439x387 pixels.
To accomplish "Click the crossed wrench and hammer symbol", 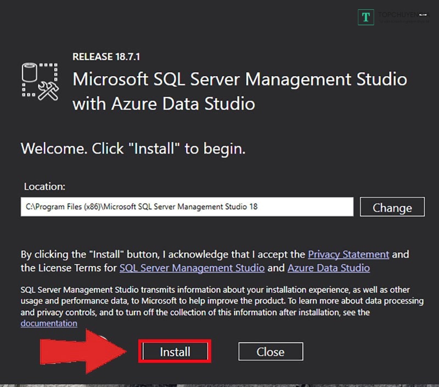I will 49,92.
